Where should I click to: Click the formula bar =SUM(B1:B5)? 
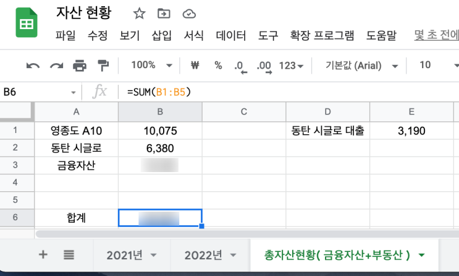click(x=159, y=92)
